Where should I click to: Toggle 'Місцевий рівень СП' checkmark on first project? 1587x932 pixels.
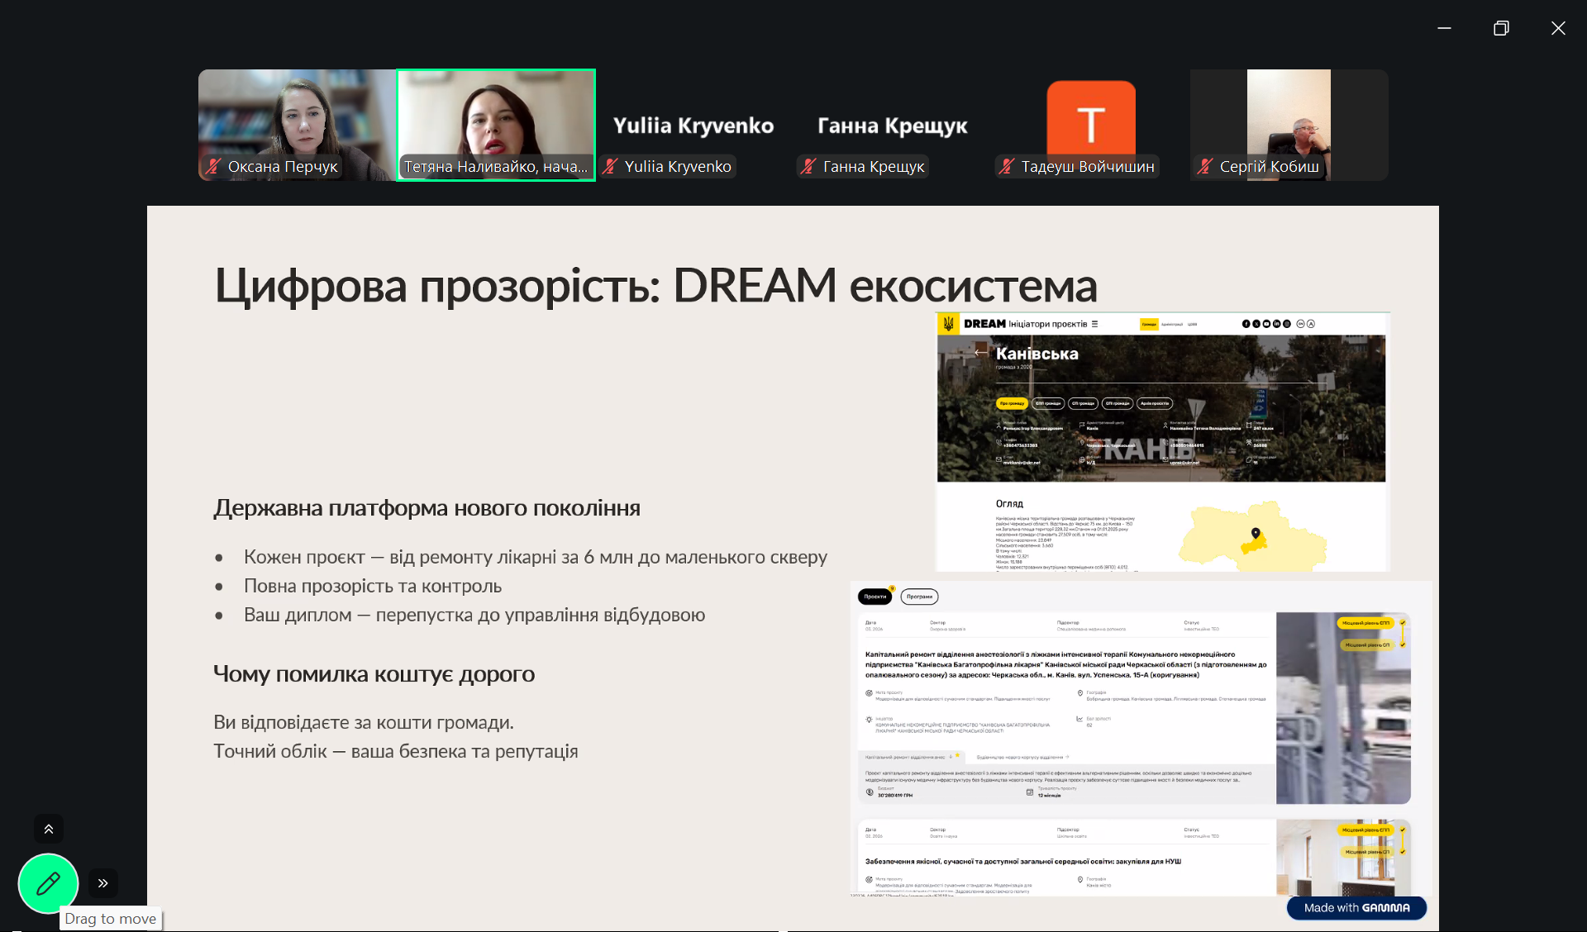coord(1403,644)
